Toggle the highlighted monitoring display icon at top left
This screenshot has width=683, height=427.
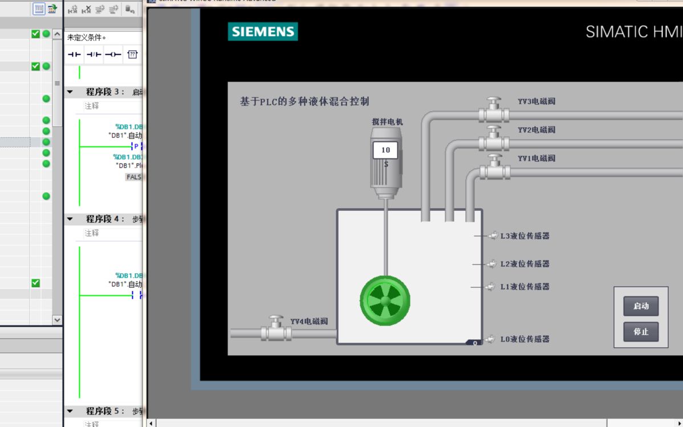(39, 9)
